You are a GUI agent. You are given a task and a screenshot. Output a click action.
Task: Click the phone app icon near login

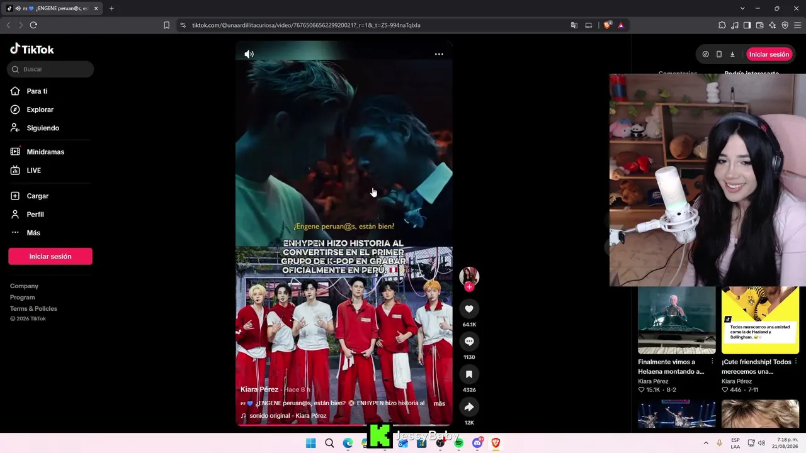click(719, 54)
